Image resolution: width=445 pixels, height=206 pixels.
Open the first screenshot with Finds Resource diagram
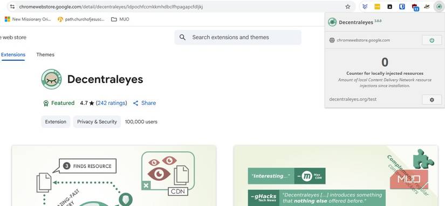point(114,176)
